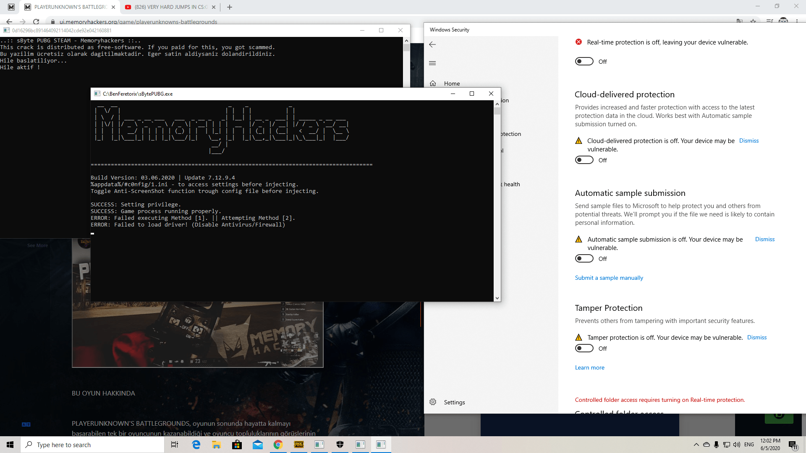Show hidden system tray icons
The height and width of the screenshot is (453, 806).
696,445
